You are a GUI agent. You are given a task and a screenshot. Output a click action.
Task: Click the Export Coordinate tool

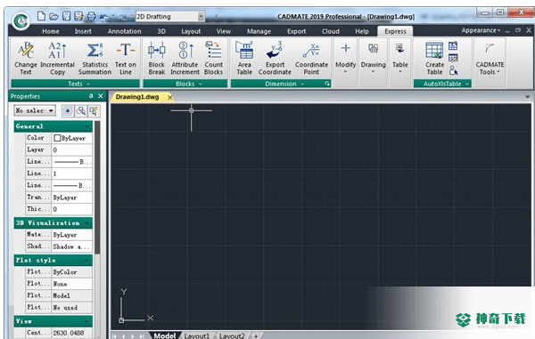pos(275,59)
